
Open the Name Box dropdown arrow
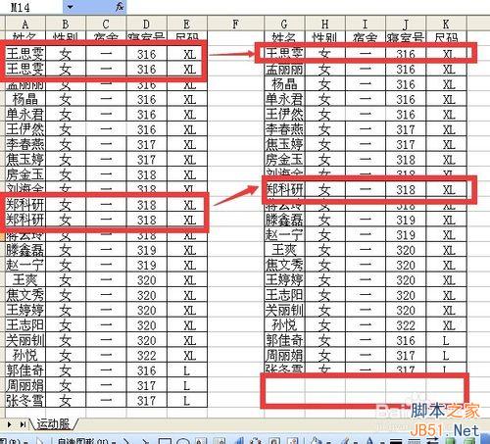tap(71, 7)
